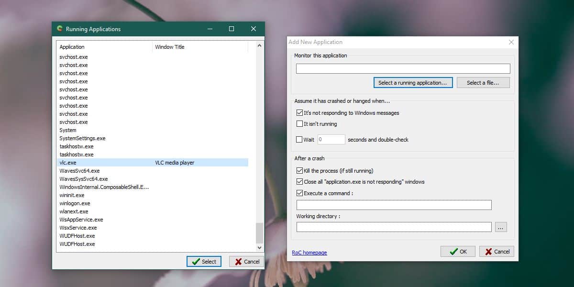Screen dimensions: 574x287
Task: Select vlc.exe in the application list
Action: 152,163
